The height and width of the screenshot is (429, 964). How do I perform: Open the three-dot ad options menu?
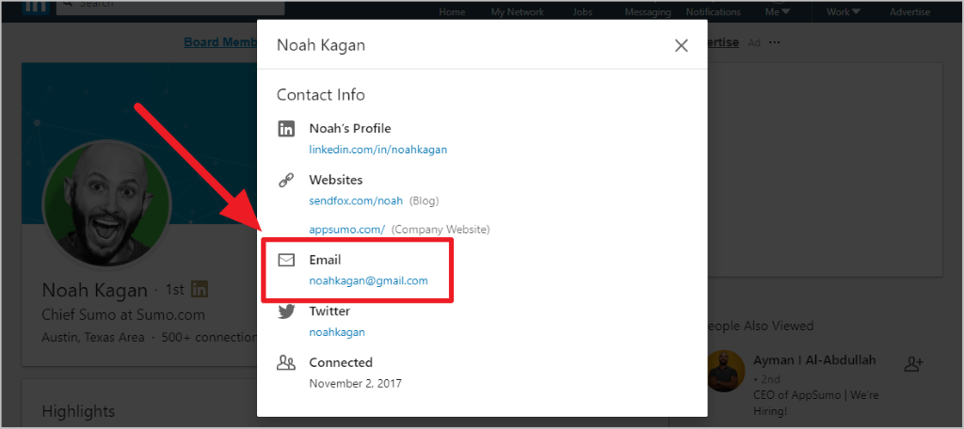(x=775, y=42)
